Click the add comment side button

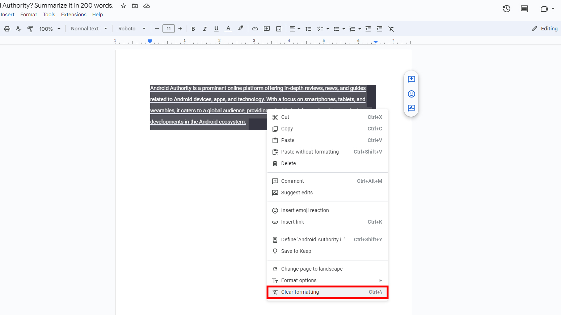pyautogui.click(x=412, y=79)
